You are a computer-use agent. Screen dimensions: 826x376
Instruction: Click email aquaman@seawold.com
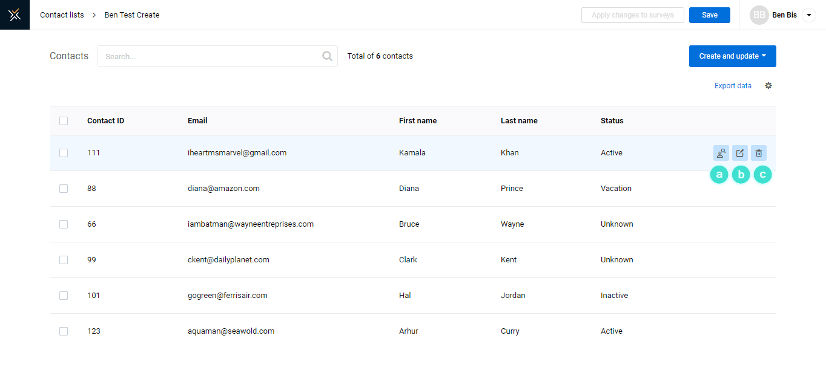231,331
